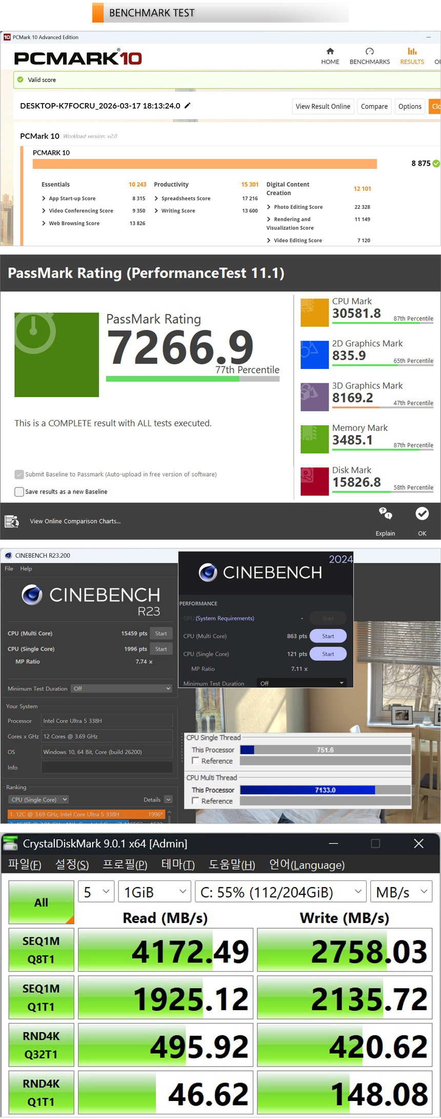Open the Benchmarks gauge icon
Screen dimensions: 441x1119
pos(369,51)
